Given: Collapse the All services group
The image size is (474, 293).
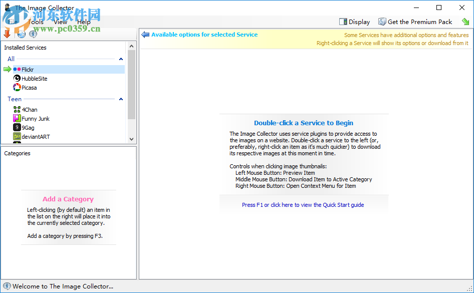Looking at the screenshot, I should coord(121,59).
